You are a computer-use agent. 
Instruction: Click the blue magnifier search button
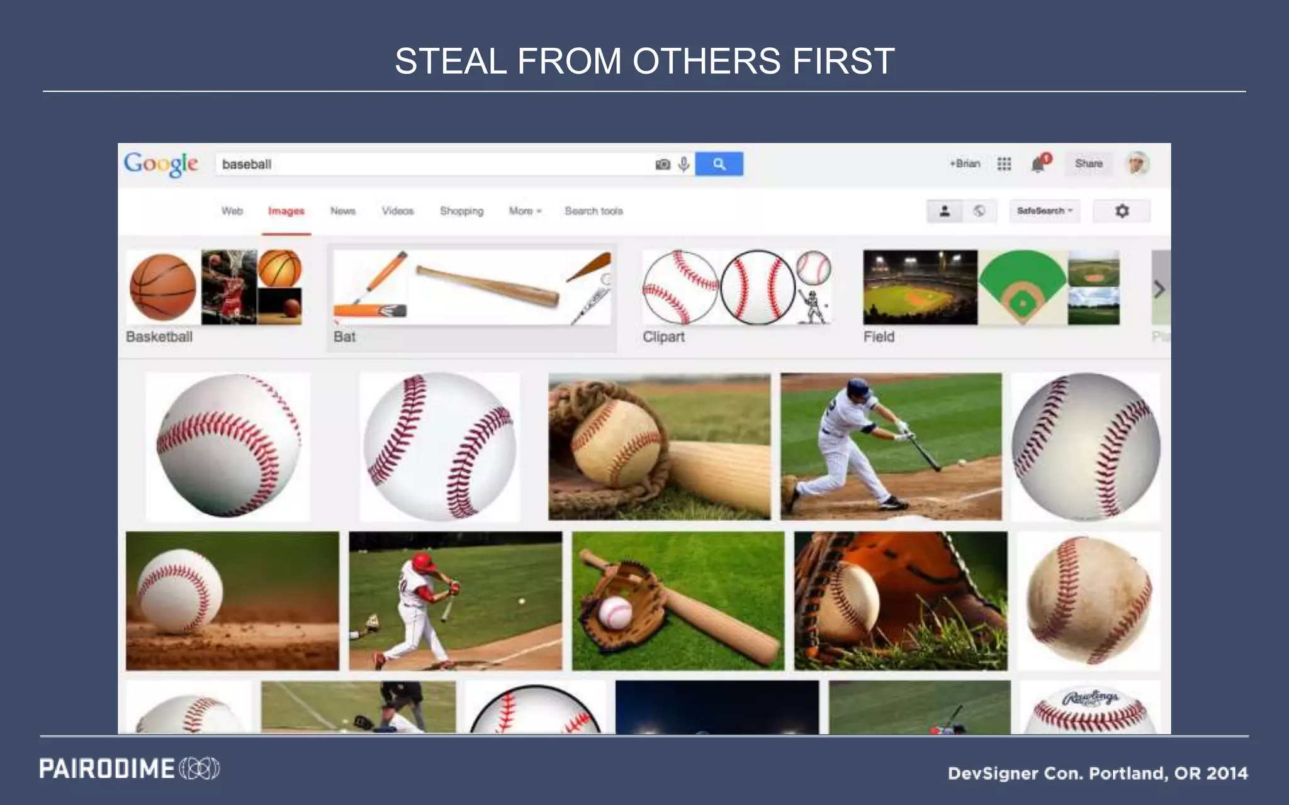pos(719,164)
